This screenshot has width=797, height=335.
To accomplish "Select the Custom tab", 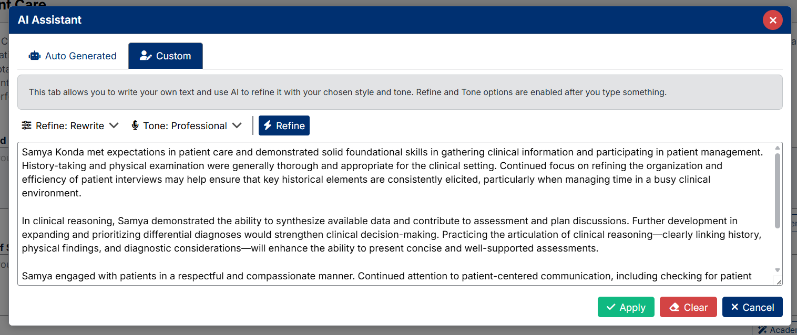I will [x=166, y=56].
